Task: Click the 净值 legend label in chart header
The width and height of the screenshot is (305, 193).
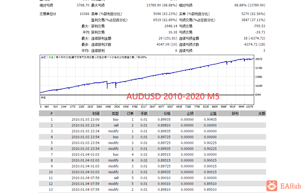Action: coord(51,57)
